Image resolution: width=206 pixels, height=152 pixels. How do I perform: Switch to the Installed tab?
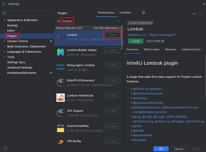[x=125, y=12]
